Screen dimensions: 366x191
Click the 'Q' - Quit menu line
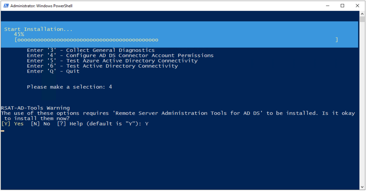(x=53, y=71)
